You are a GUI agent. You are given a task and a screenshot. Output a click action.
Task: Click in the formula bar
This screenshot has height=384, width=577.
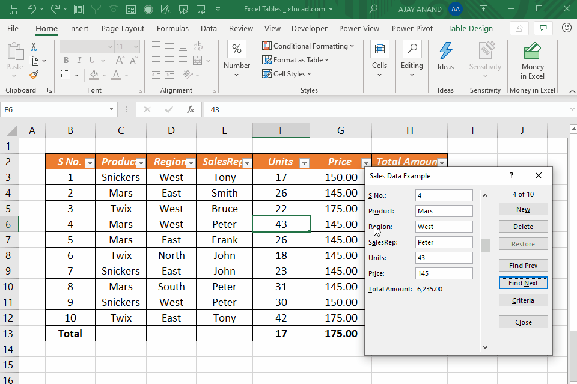point(386,109)
